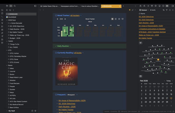Open the Related view selector dropdown
This screenshot has height=113, width=175.
(x=144, y=10)
